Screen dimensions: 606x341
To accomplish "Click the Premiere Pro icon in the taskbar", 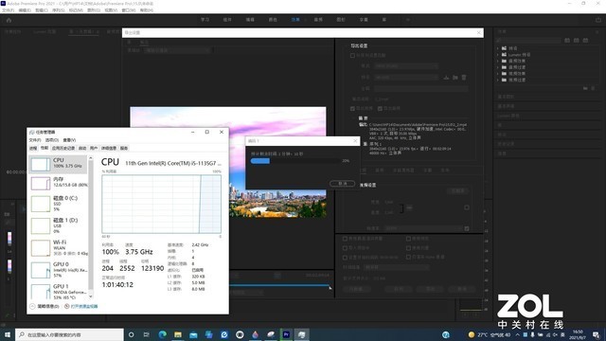I will (x=286, y=334).
